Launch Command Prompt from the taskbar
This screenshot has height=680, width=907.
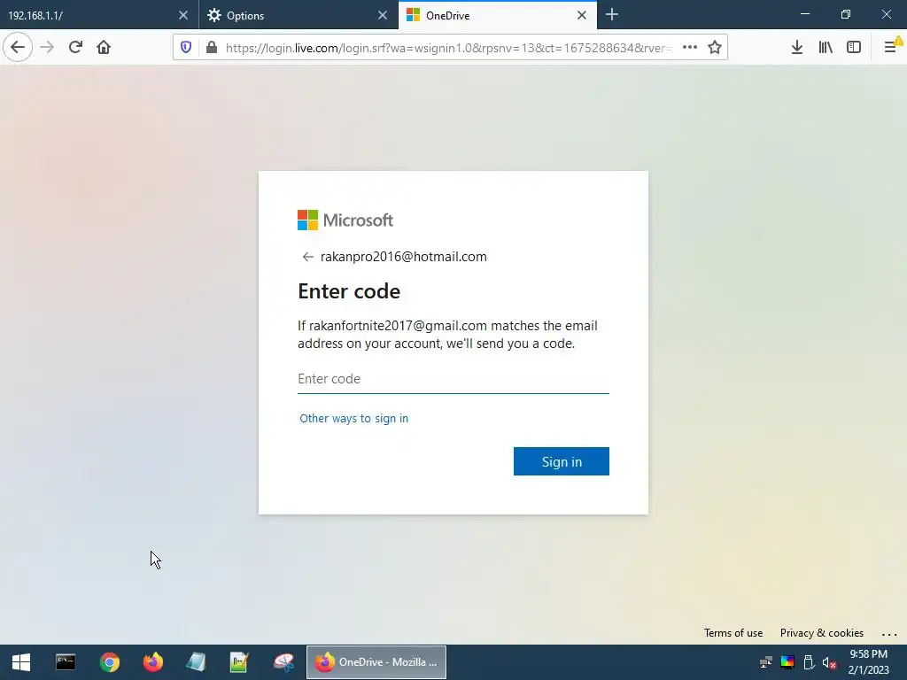click(x=66, y=662)
